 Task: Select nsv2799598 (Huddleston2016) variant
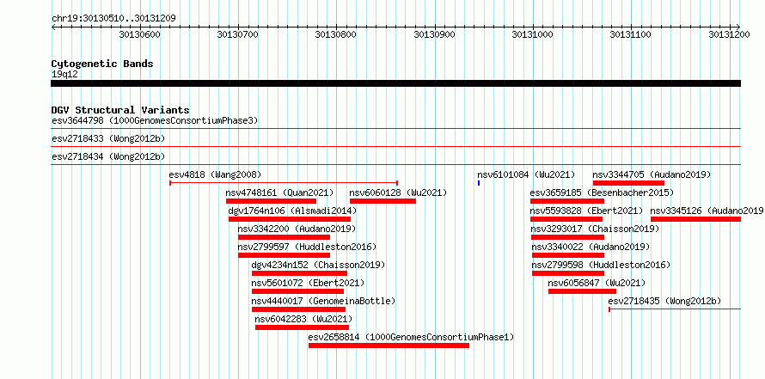point(601,265)
